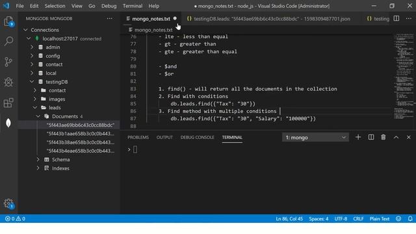Open the Help menu
The height and width of the screenshot is (234, 416).
tap(154, 6)
